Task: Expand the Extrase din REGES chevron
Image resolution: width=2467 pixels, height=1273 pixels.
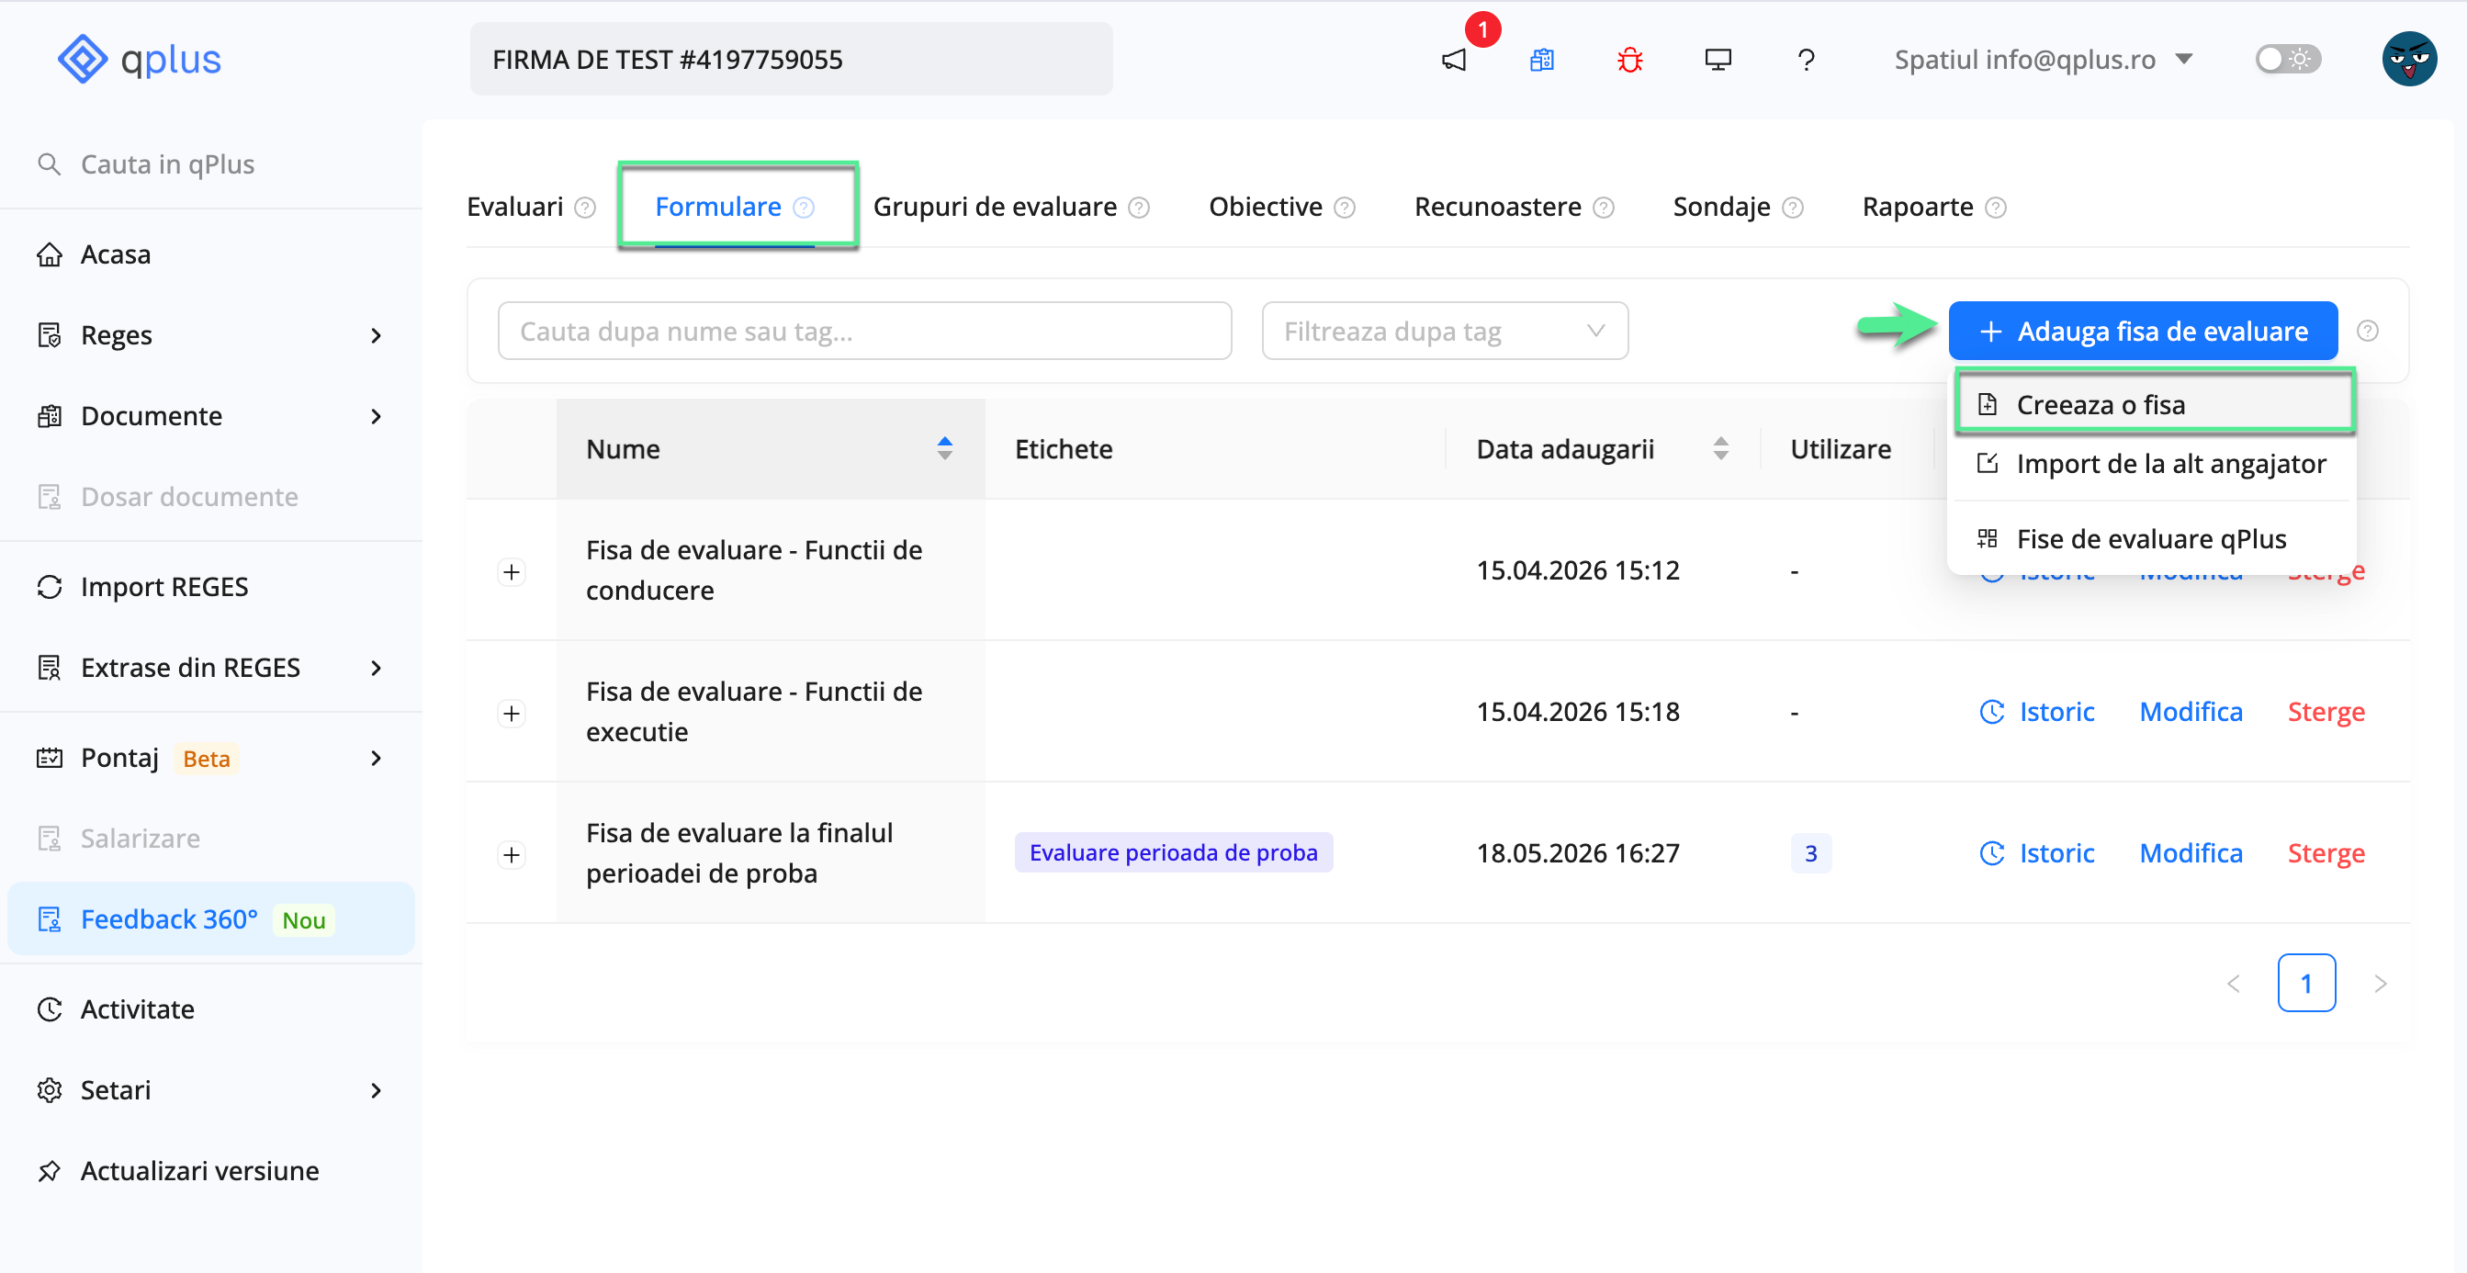Action: (376, 668)
